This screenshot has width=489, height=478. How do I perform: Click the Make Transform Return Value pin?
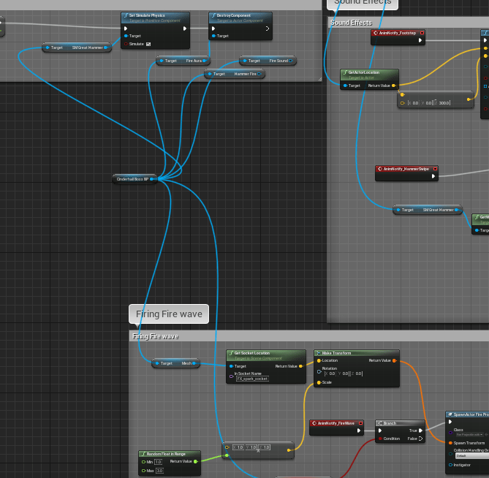click(x=394, y=360)
